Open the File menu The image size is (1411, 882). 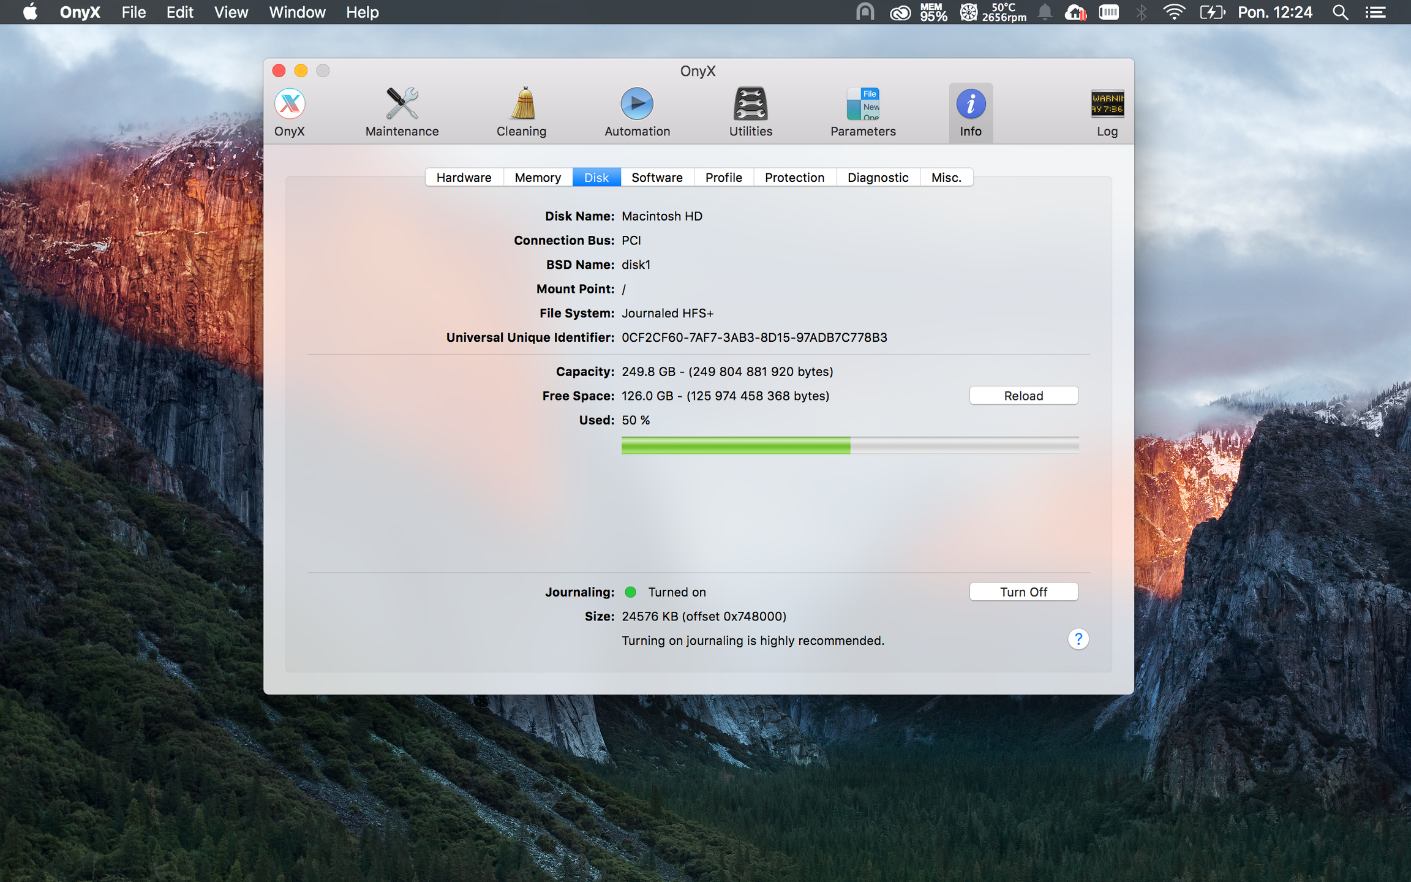134,12
